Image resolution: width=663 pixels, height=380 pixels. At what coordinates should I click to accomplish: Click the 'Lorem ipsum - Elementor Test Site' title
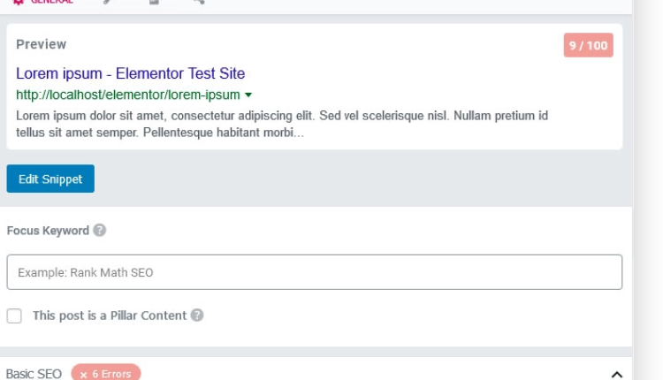click(130, 73)
